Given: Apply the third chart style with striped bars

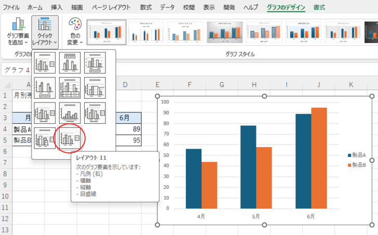Looking at the screenshot, I should coord(185,32).
